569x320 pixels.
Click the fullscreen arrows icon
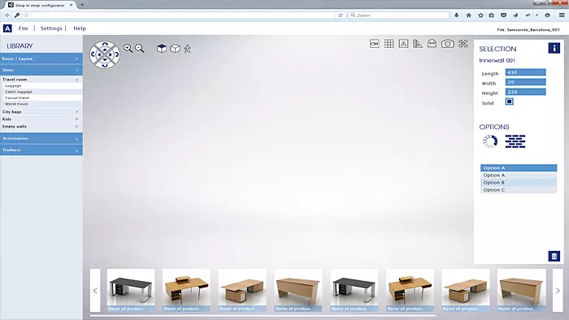(x=463, y=44)
